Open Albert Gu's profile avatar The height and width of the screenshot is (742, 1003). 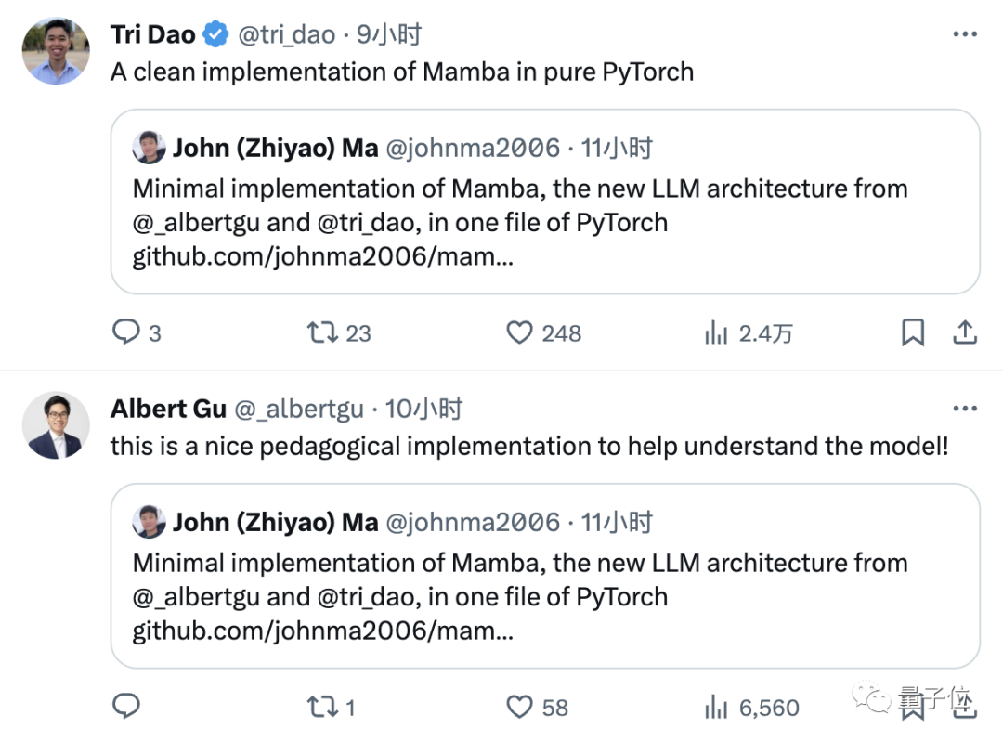pos(56,425)
